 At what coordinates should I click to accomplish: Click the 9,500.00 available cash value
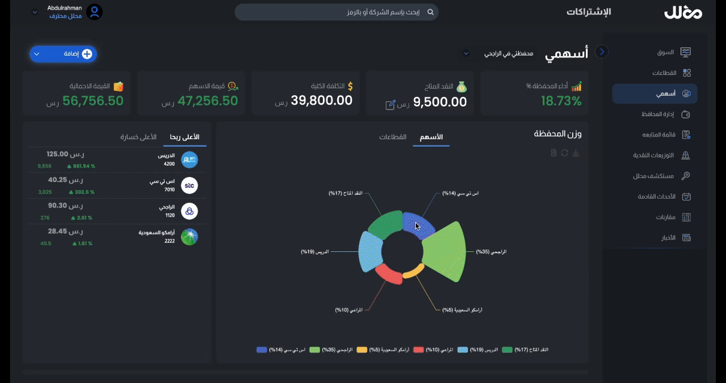(440, 102)
